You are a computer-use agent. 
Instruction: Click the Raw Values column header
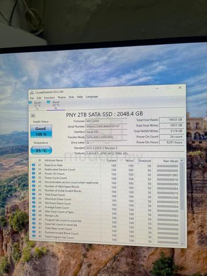tap(171, 161)
